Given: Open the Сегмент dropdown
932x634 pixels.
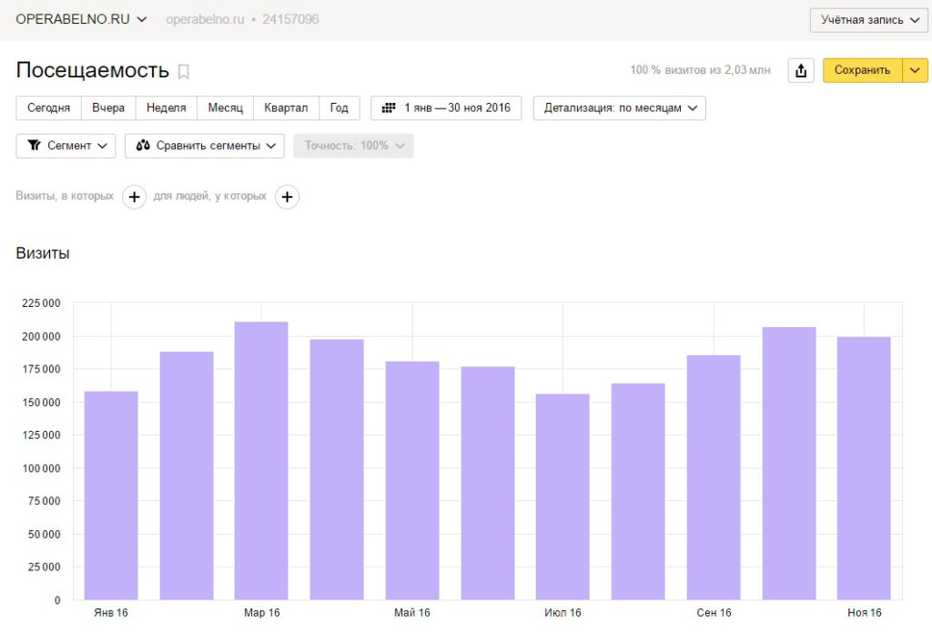Looking at the screenshot, I should (66, 146).
